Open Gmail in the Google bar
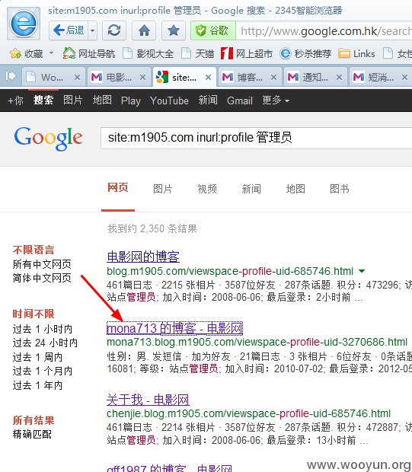 point(240,100)
